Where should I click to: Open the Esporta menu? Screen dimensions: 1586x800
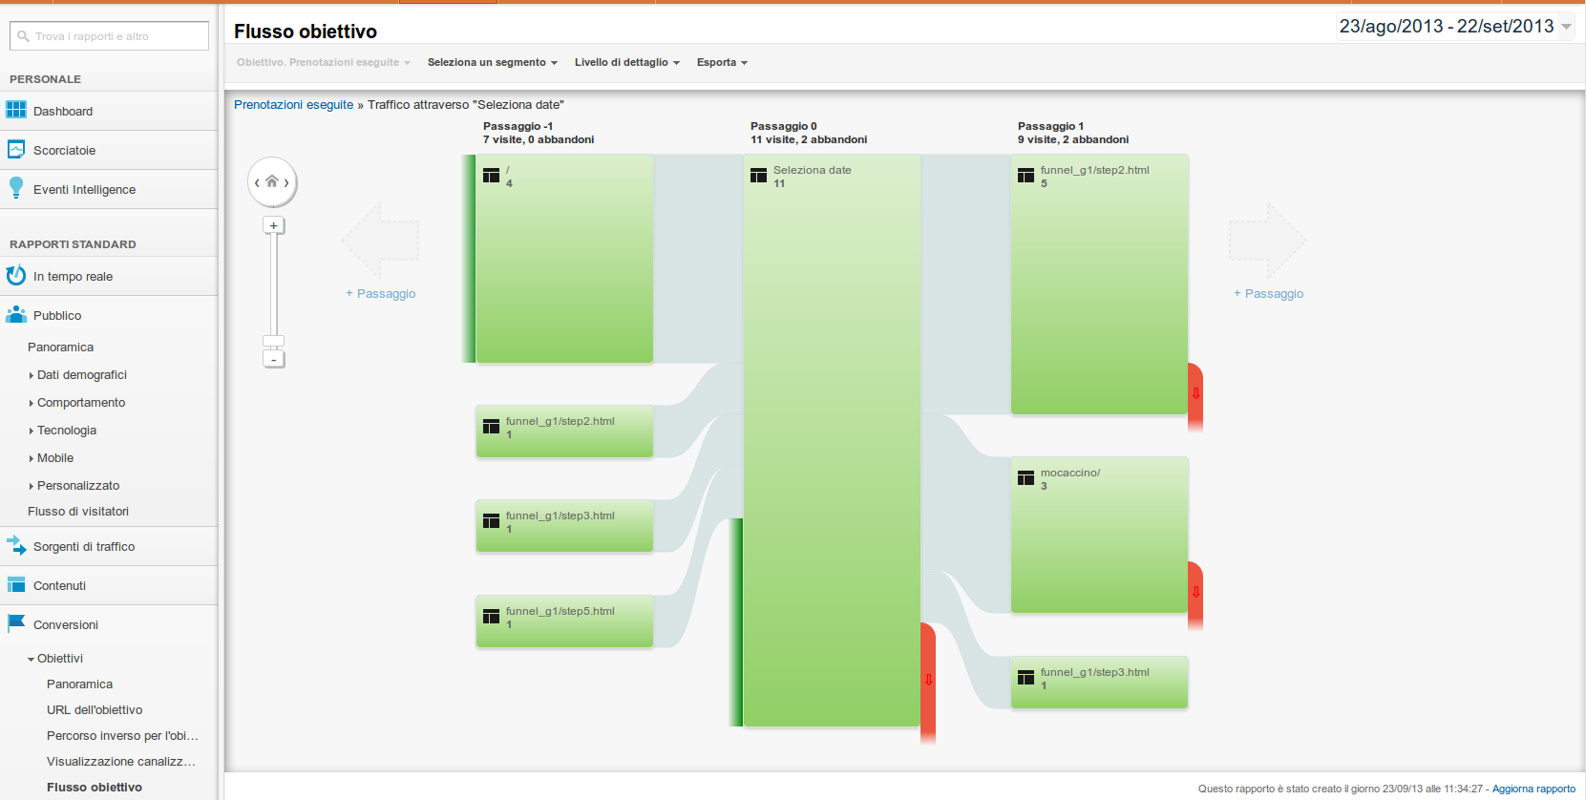pyautogui.click(x=721, y=63)
